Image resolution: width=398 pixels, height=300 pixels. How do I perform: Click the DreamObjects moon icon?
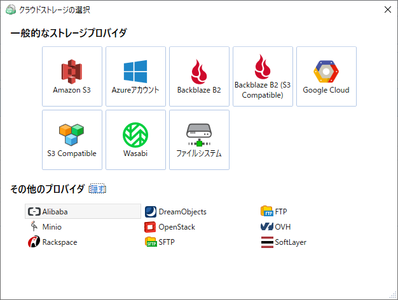point(151,212)
